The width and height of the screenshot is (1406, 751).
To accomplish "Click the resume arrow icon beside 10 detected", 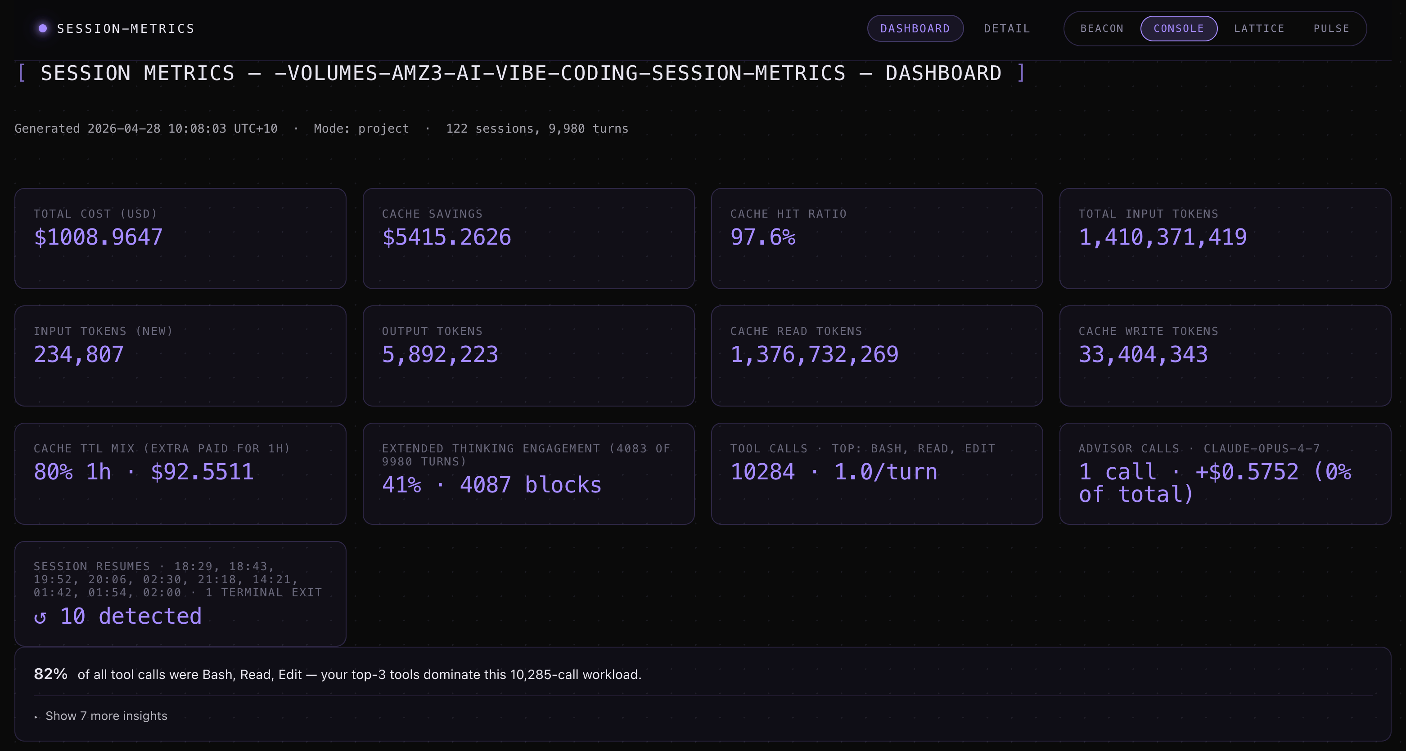I will click(40, 617).
